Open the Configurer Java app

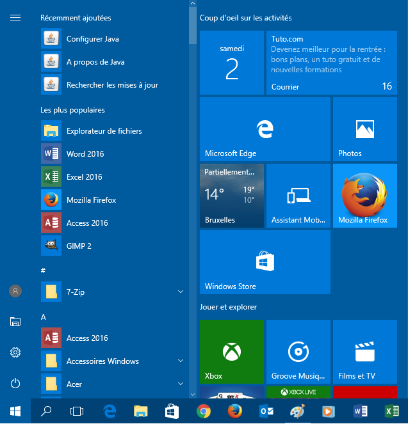click(x=112, y=39)
